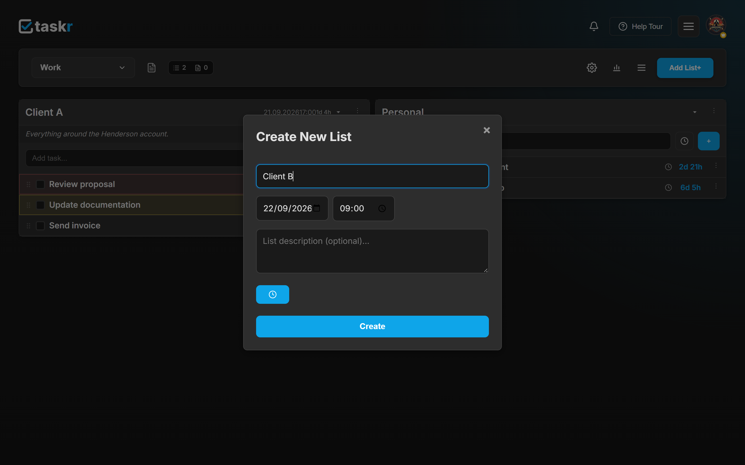
Task: Open the notifications bell
Action: click(x=593, y=26)
